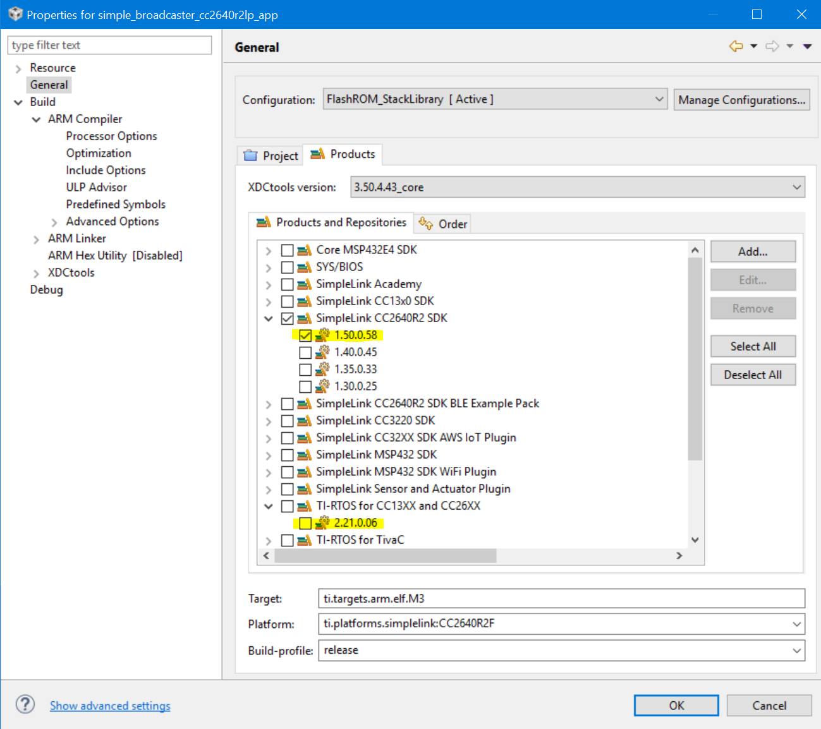Open the forward history dropdown arrow
The height and width of the screenshot is (729, 821).
pyautogui.click(x=789, y=46)
